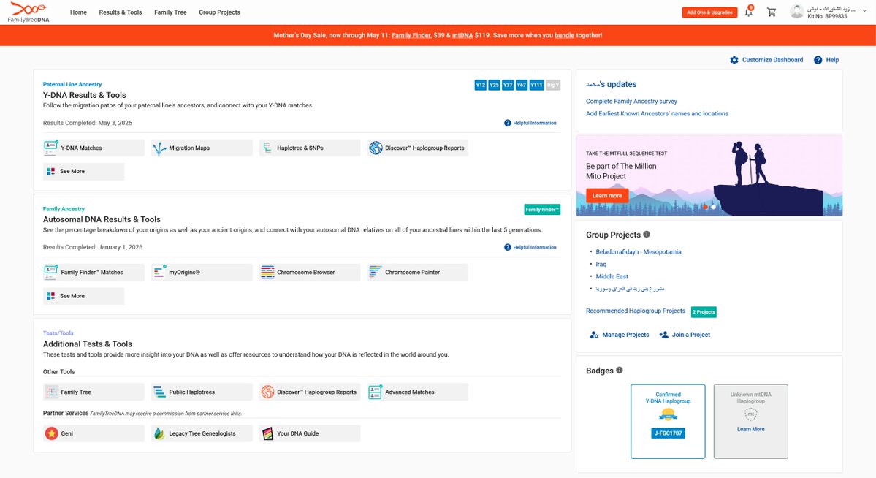Click Learn more on Mito Project banner

(607, 196)
